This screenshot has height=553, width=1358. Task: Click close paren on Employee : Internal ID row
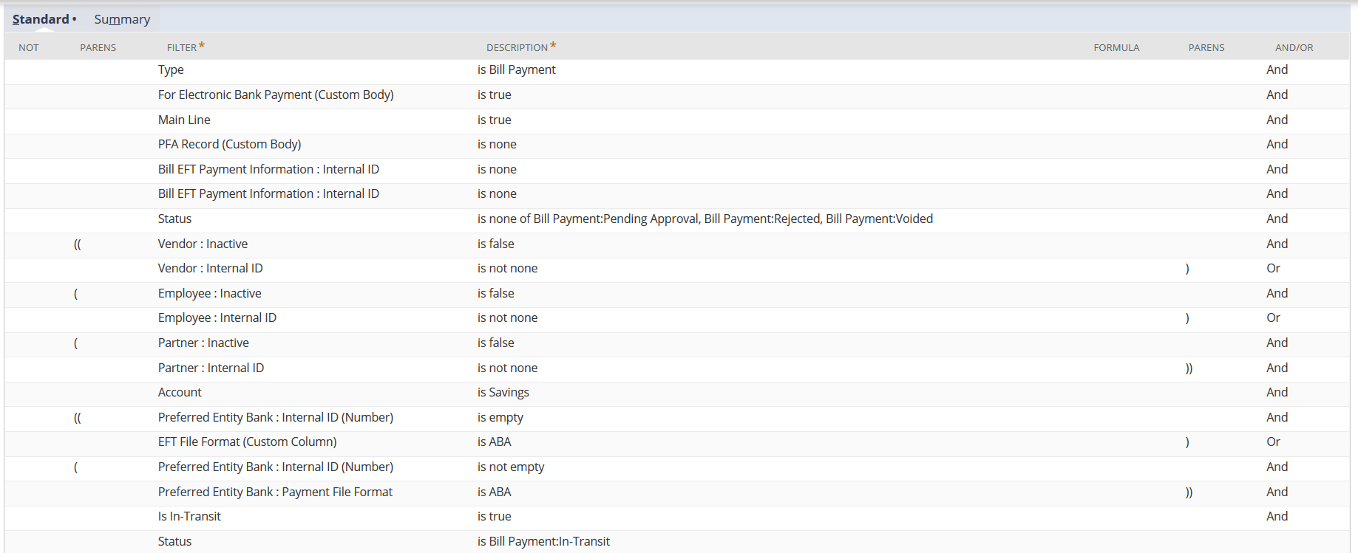coord(1187,317)
